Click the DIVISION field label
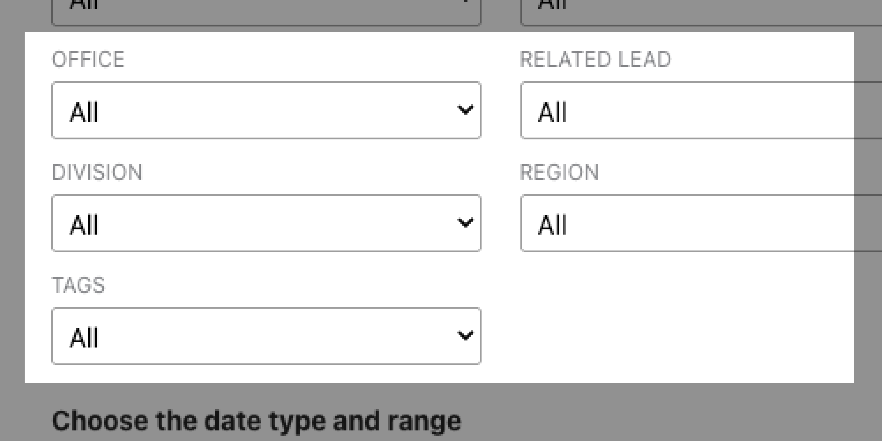 [x=97, y=172]
